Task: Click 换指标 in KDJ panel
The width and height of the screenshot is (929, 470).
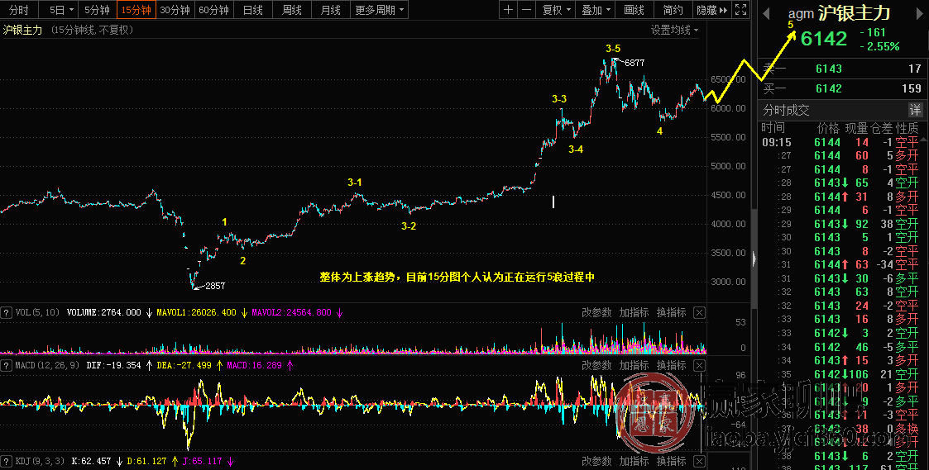Action: coord(671,461)
